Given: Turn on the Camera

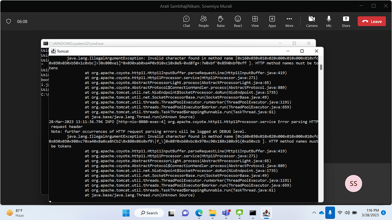Looking at the screenshot, I should (312, 21).
